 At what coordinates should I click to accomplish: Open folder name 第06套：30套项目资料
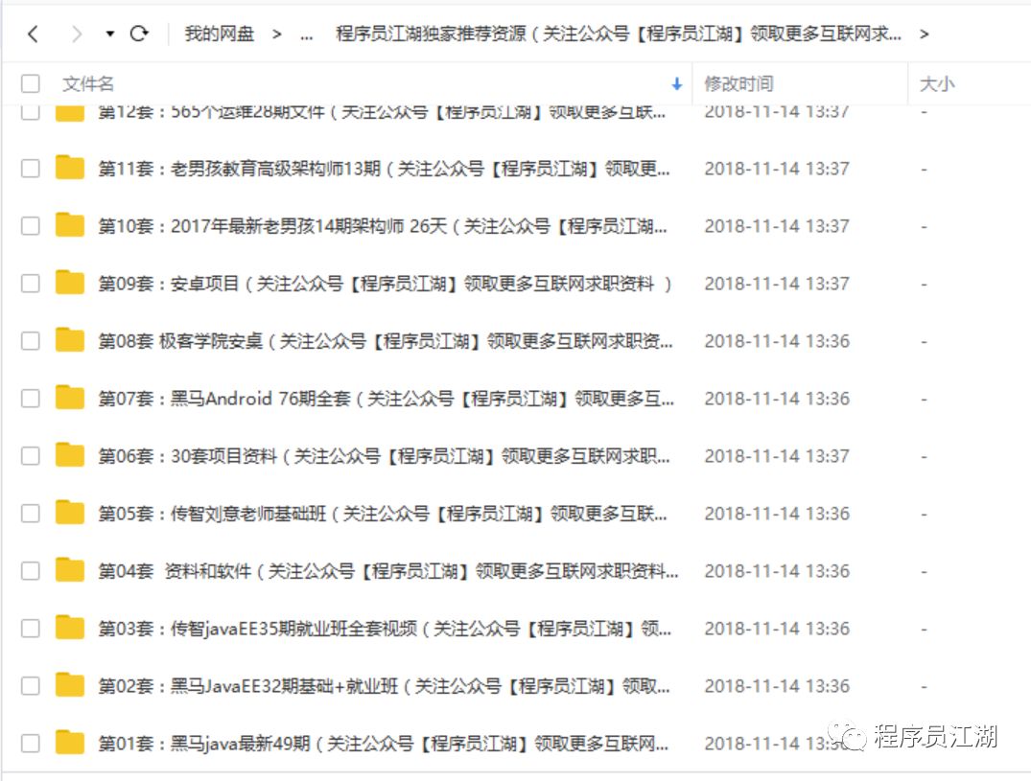[x=384, y=456]
